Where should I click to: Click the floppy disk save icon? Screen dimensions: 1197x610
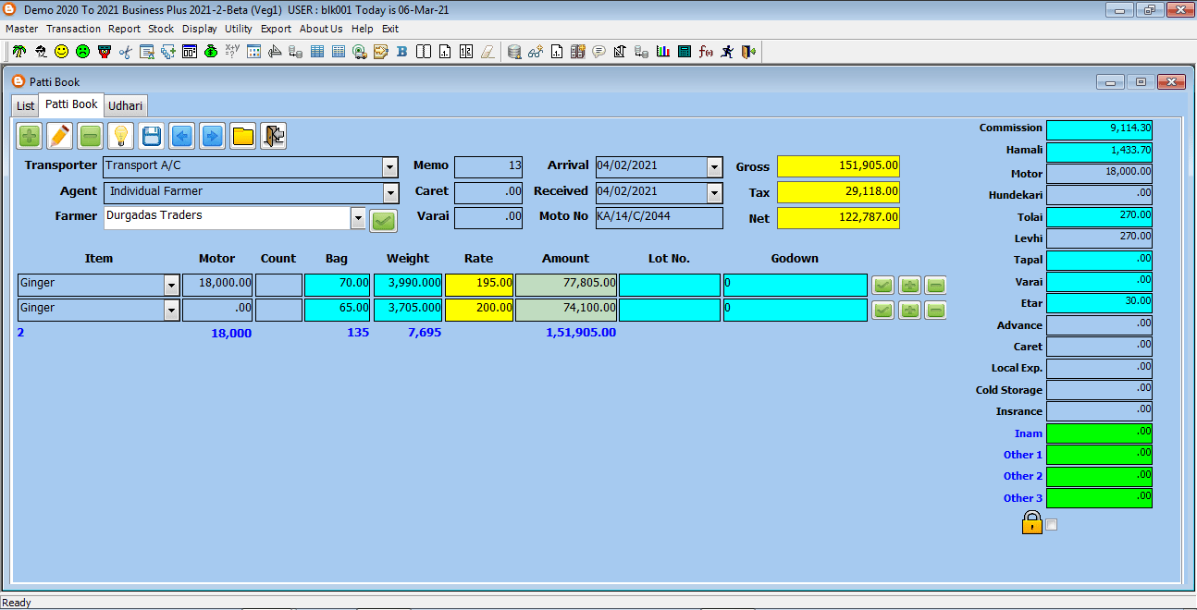coord(151,137)
